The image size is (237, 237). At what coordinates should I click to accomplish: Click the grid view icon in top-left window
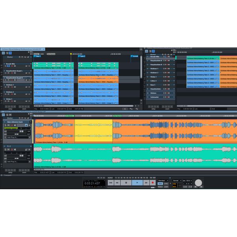pos(3,53)
